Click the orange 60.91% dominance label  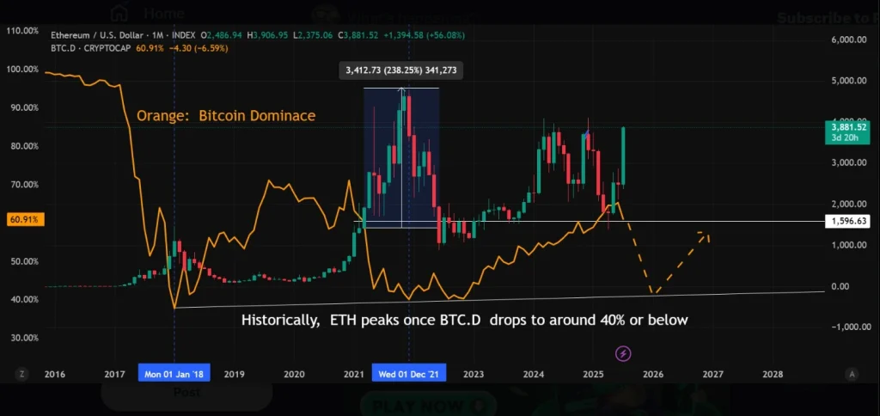[23, 219]
